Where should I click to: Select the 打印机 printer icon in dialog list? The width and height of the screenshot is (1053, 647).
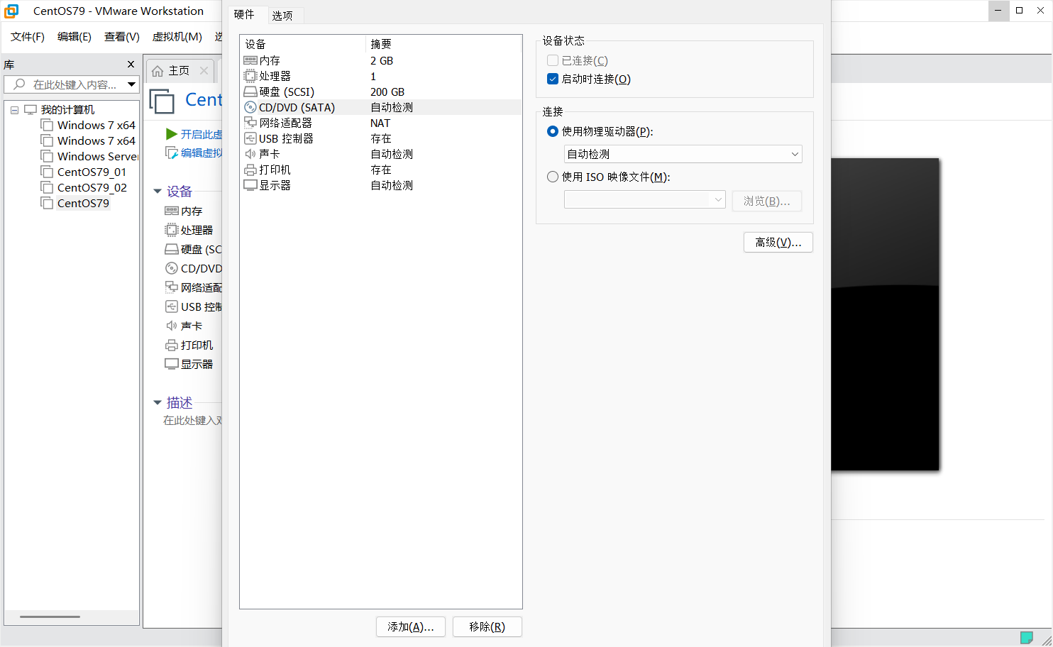pyautogui.click(x=250, y=170)
